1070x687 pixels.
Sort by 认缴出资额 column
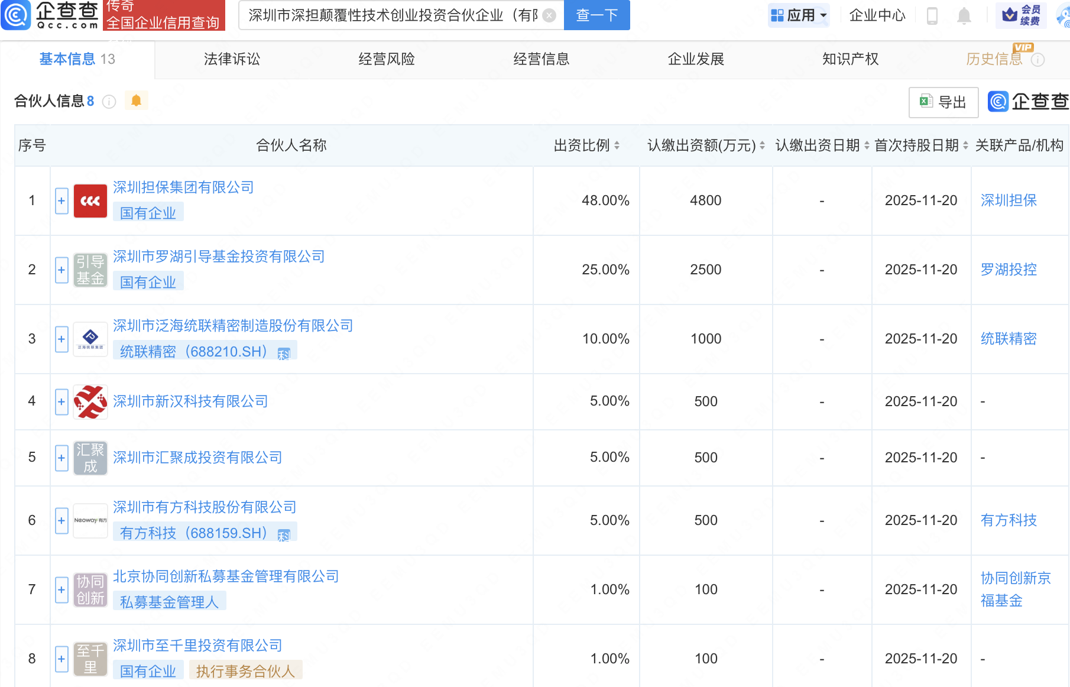click(762, 145)
